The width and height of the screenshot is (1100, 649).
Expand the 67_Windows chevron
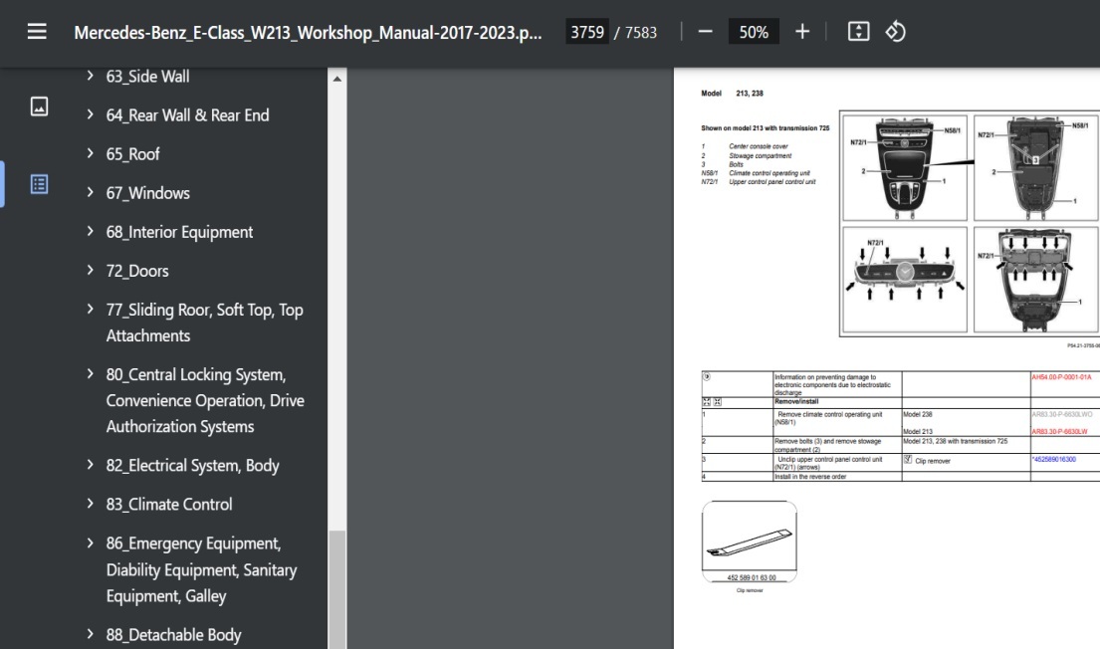tap(90, 192)
